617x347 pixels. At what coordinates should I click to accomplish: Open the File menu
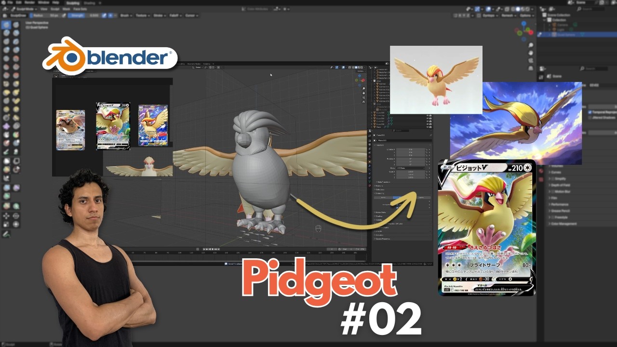[10, 2]
